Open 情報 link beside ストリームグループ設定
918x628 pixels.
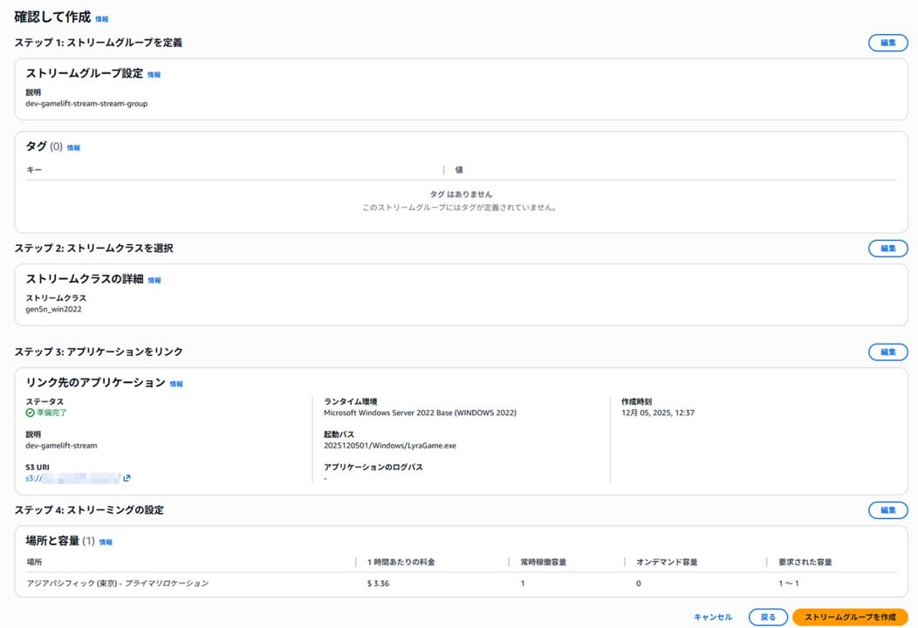point(154,75)
